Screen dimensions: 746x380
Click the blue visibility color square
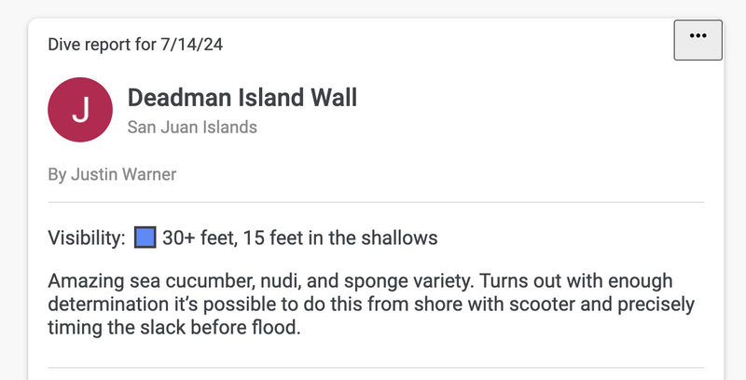tap(144, 237)
